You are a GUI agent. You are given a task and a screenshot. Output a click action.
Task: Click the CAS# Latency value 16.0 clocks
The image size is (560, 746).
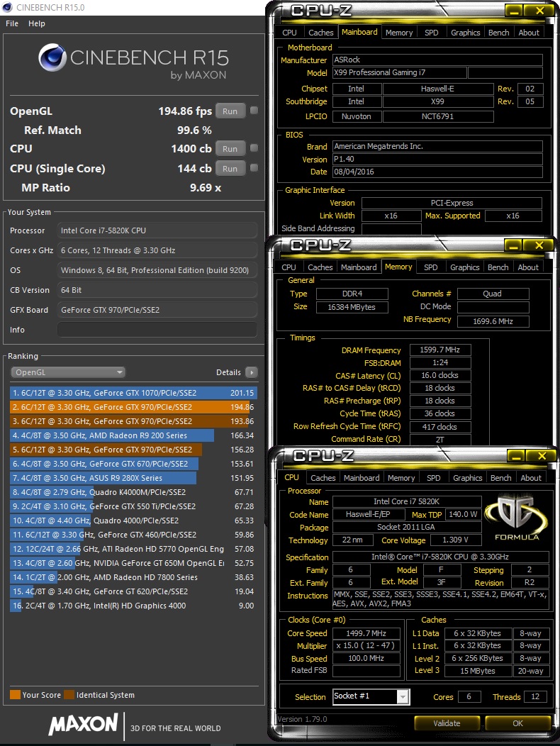click(440, 375)
